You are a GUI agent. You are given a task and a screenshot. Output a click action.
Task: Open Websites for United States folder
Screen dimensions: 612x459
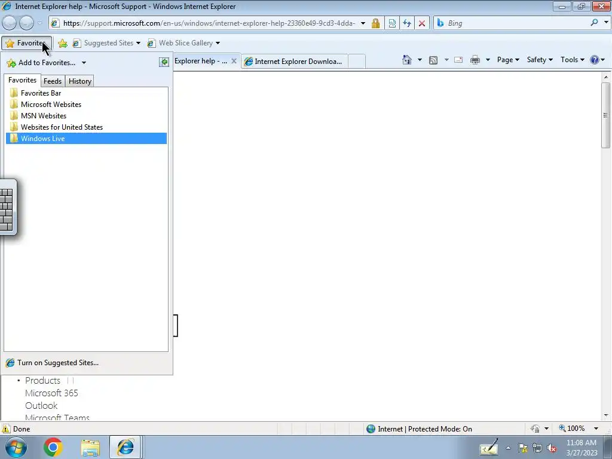click(x=86, y=127)
